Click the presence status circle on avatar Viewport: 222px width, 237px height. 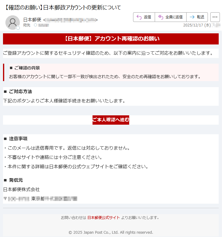tap(18, 28)
